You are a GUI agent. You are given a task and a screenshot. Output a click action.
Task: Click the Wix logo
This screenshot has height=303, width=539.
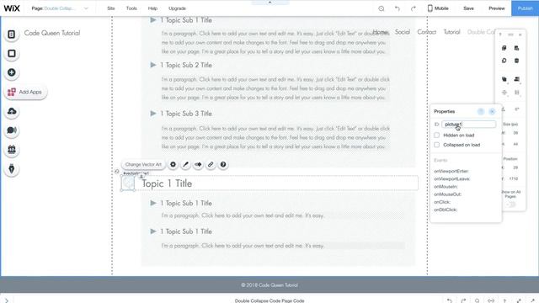(12, 8)
